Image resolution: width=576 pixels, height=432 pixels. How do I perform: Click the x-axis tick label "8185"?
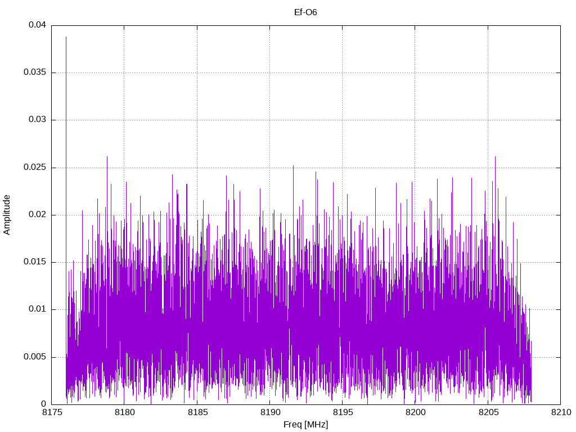[197, 412]
